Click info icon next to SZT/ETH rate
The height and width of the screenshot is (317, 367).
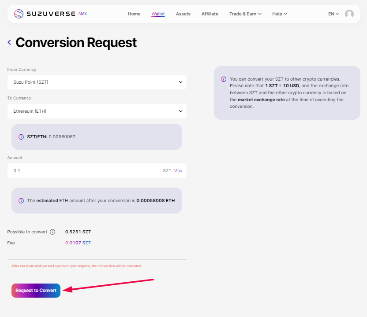21,137
